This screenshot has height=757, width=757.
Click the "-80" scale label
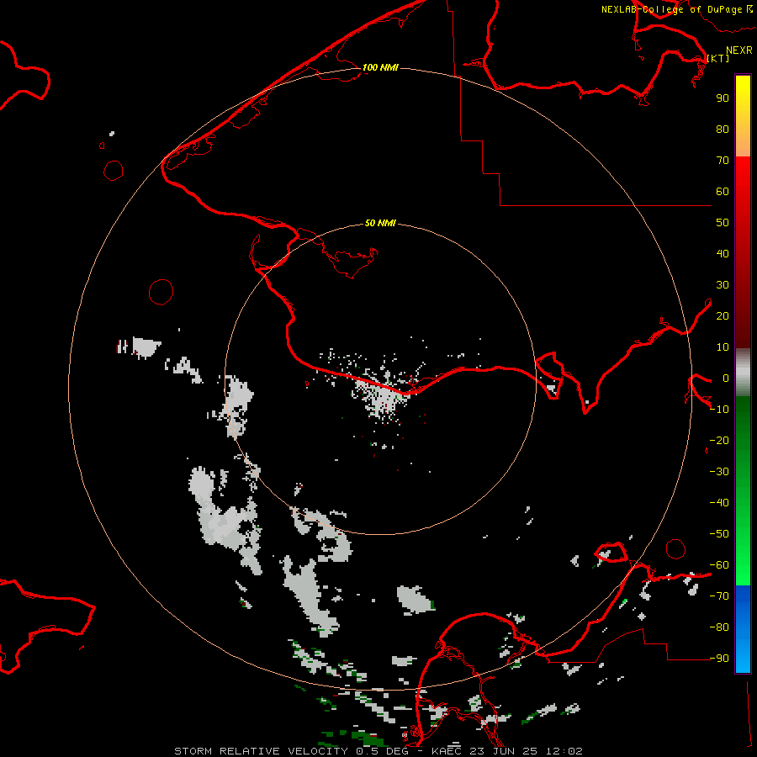[719, 627]
